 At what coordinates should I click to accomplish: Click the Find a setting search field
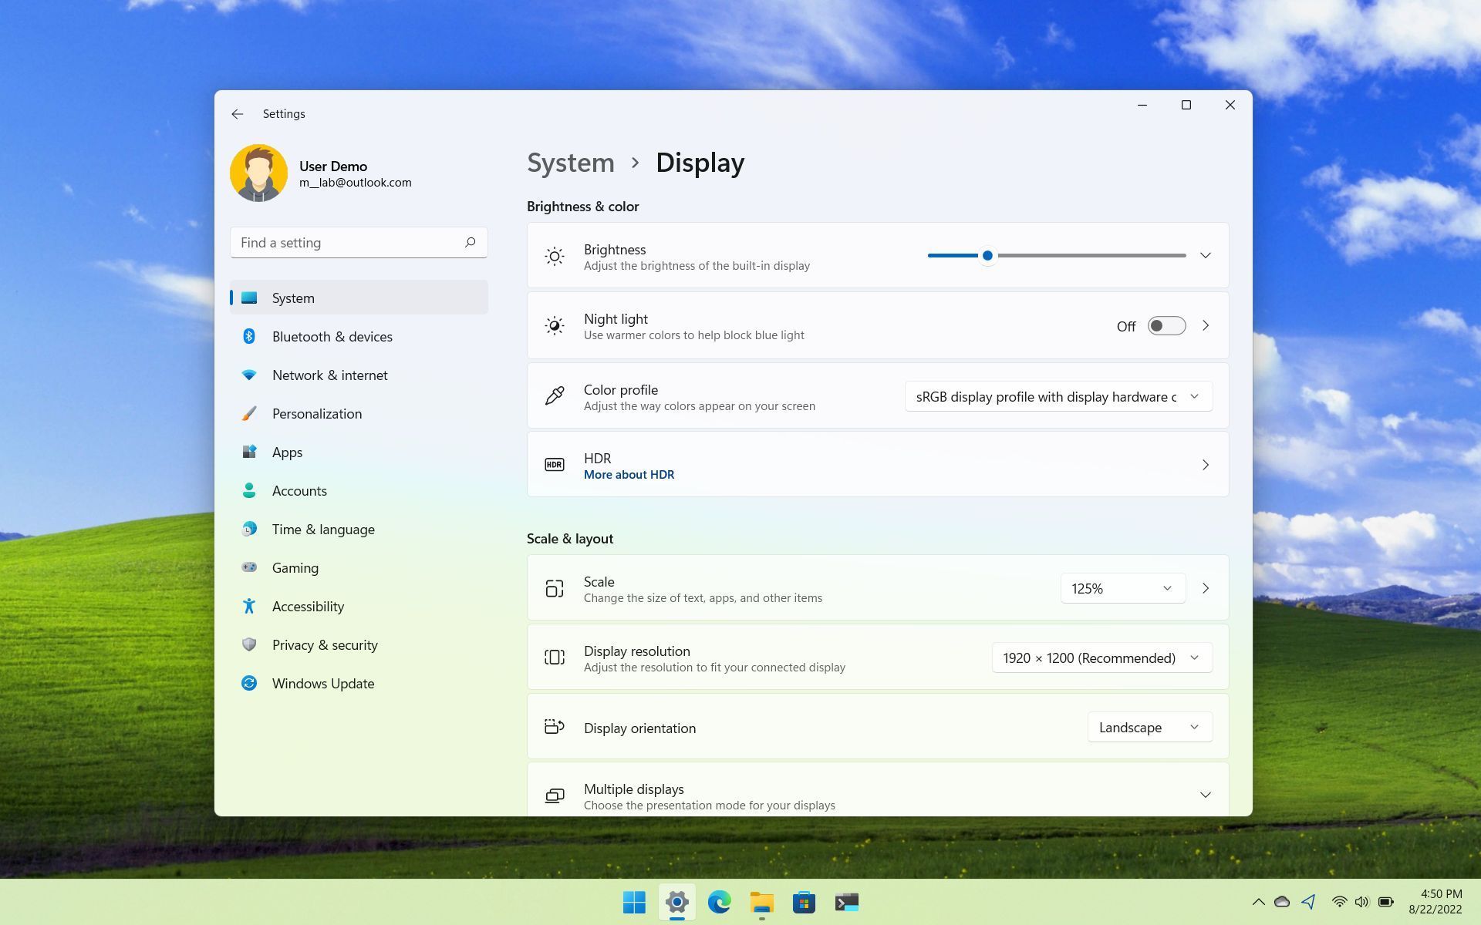[358, 242]
